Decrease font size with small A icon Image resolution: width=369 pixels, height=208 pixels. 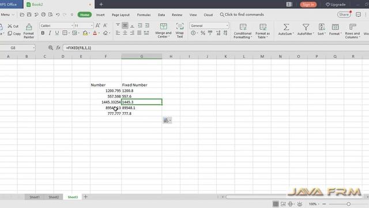tap(105, 25)
